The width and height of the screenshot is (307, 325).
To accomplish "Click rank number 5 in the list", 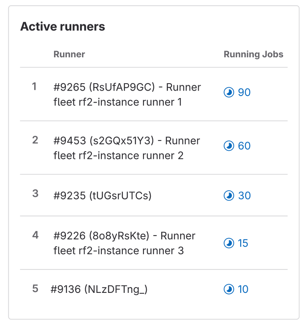I will click(x=35, y=288).
